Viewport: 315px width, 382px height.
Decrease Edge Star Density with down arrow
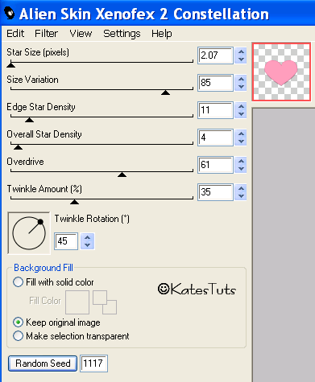tap(241, 114)
